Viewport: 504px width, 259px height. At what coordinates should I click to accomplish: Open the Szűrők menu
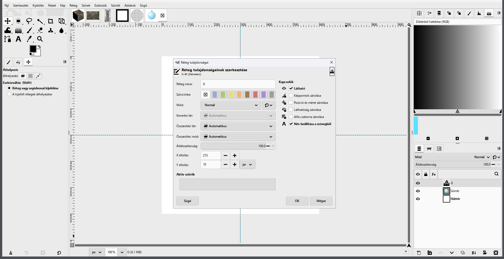(115, 6)
